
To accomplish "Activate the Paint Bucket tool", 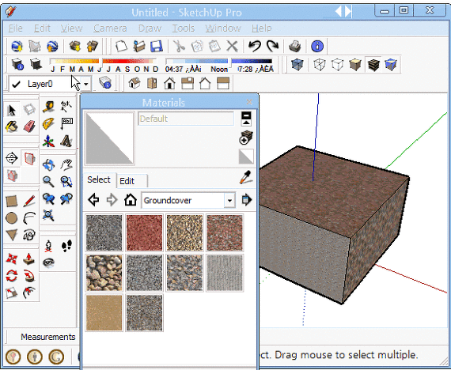I will pyautogui.click(x=12, y=126).
